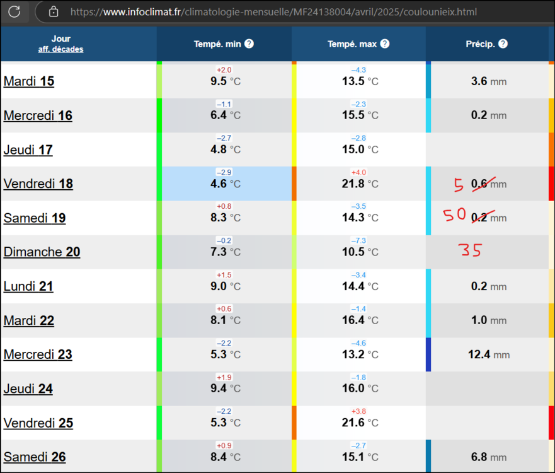The width and height of the screenshot is (555, 473).
Task: Select 15.1 °C max temperature cell
Action: tap(360, 457)
